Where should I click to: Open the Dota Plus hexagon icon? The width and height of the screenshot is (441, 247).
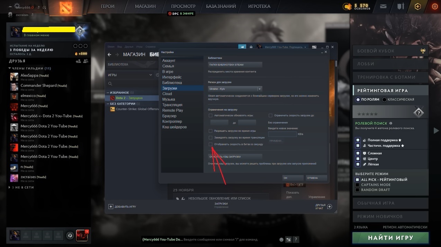(418, 6)
